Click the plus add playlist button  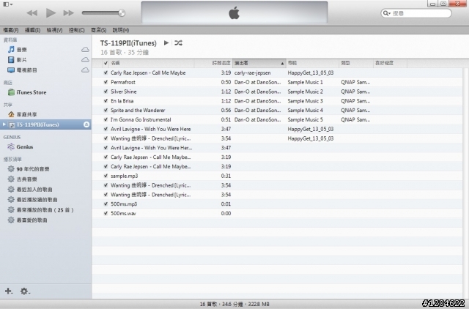[9, 291]
